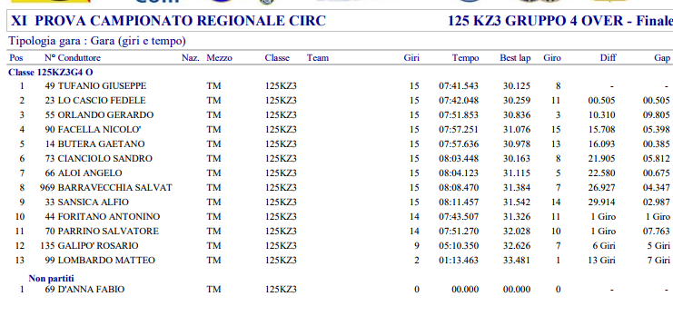
Task: Click the Giri column header
Action: click(411, 58)
